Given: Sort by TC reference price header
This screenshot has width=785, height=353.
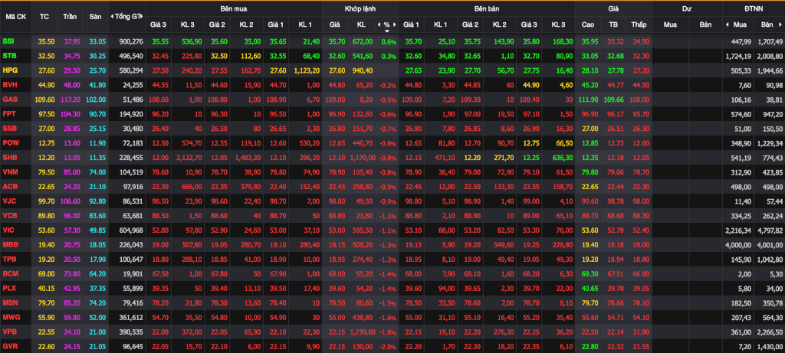Looking at the screenshot, I should [x=44, y=17].
